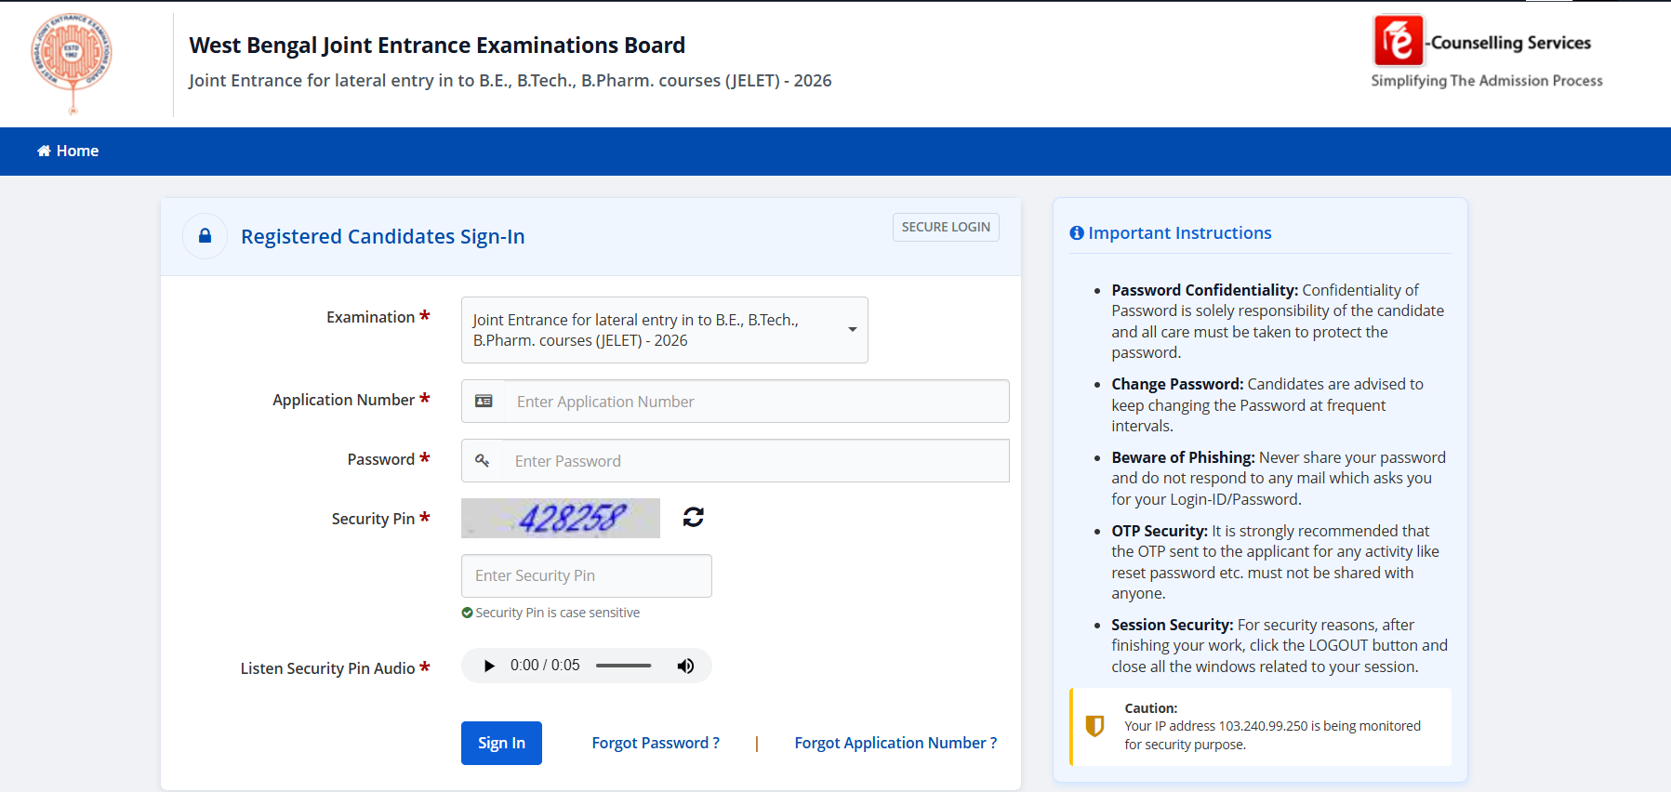Open Forgot Password link
This screenshot has height=792, width=1671.
[x=656, y=743]
